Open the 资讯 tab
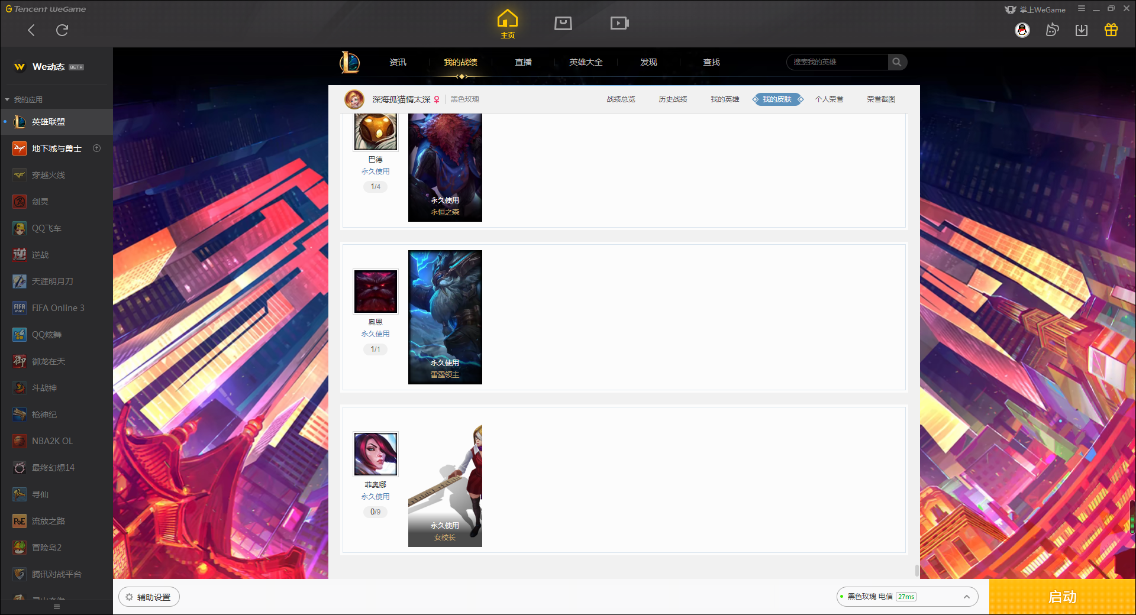Image resolution: width=1136 pixels, height=615 pixels. 398,62
